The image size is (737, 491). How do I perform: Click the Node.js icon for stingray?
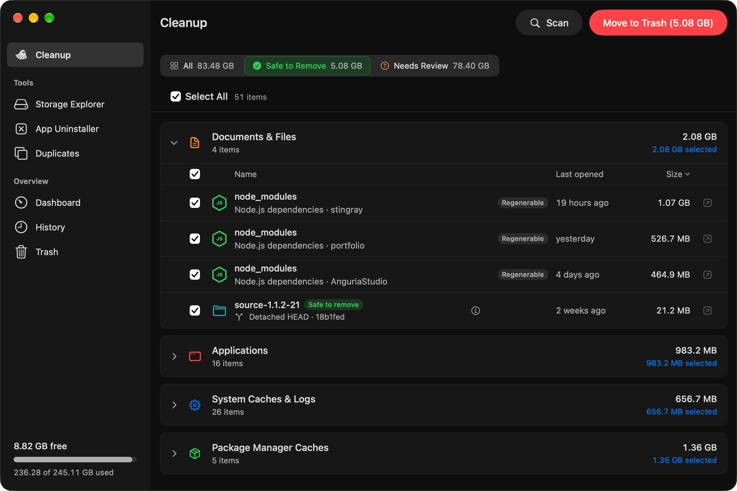(219, 203)
